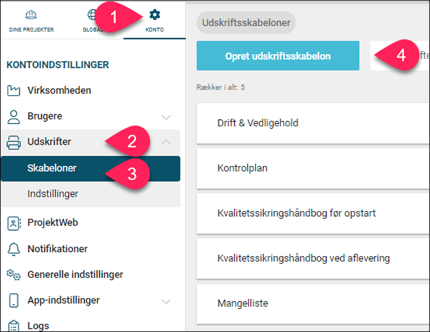Open the Drift & Vedligehold template row

pos(258,123)
